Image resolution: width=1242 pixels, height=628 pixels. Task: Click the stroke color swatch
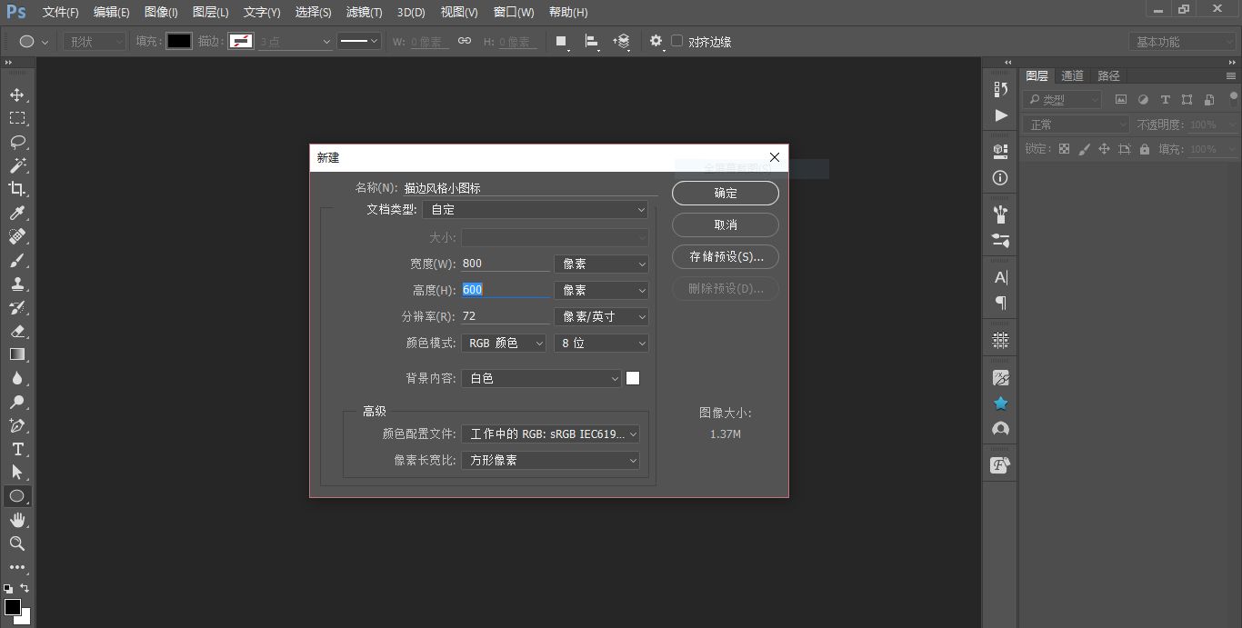click(241, 41)
